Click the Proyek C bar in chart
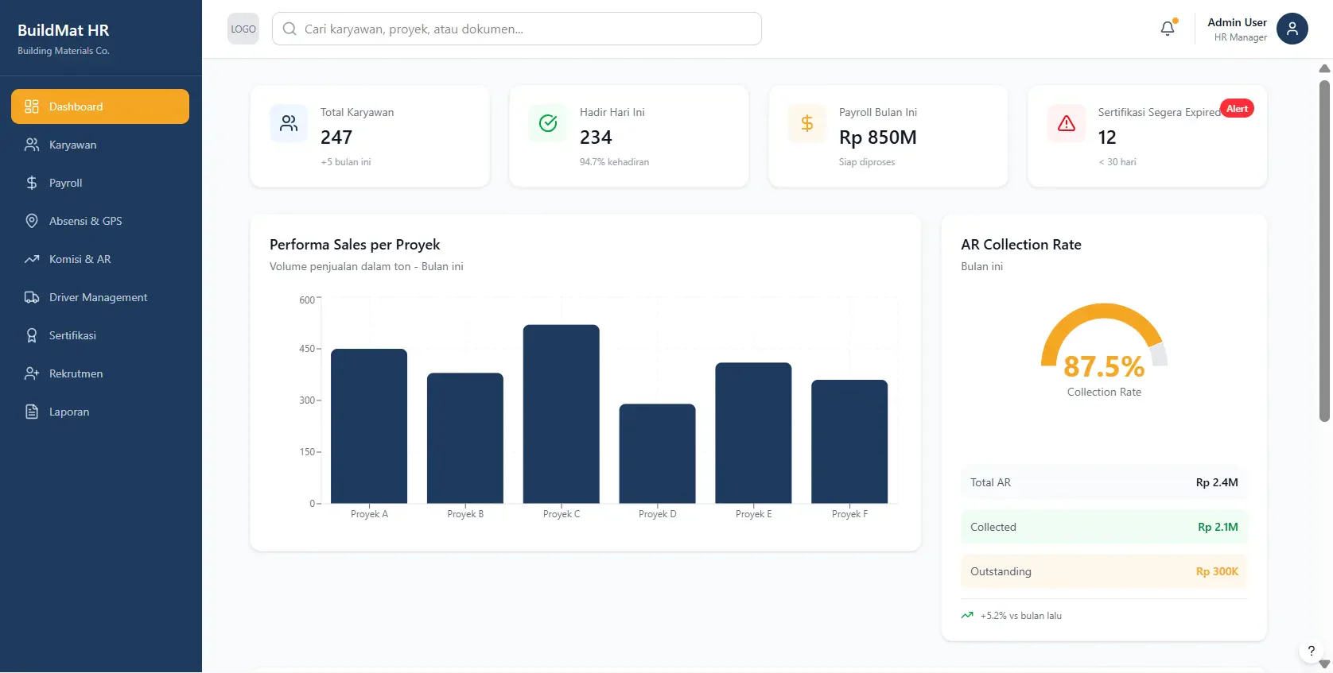This screenshot has width=1333, height=673. coord(562,414)
